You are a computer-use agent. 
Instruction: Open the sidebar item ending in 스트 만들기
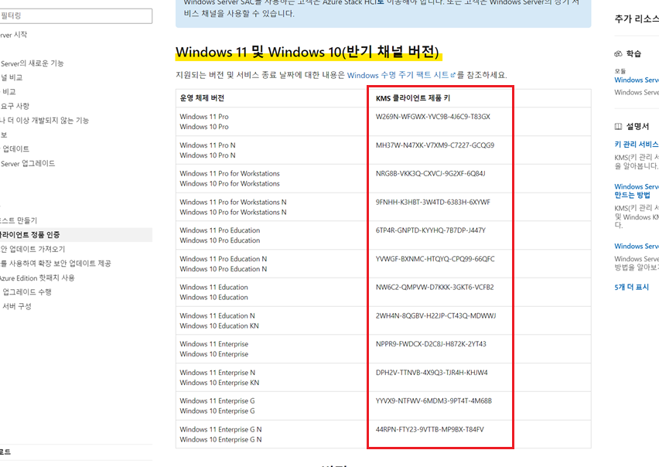click(x=19, y=220)
